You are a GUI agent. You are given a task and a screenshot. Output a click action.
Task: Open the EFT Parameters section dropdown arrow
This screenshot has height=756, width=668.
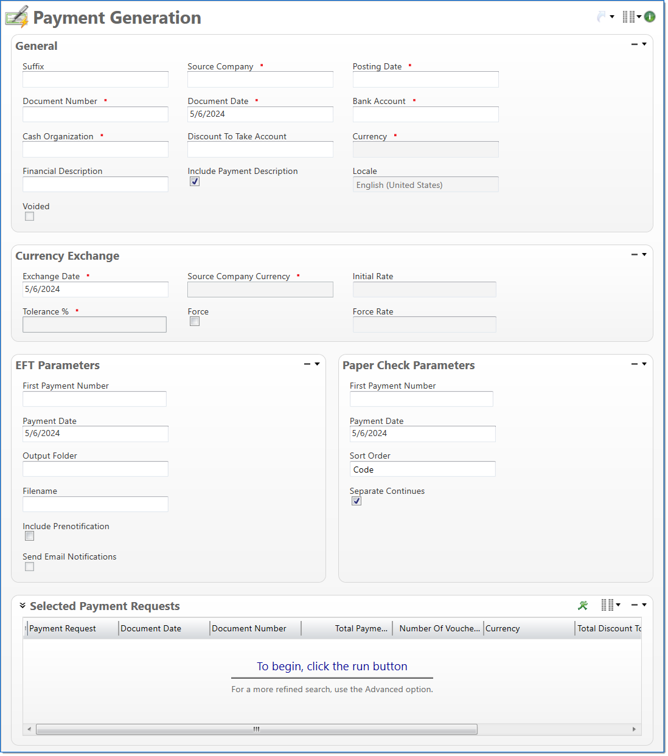[317, 364]
